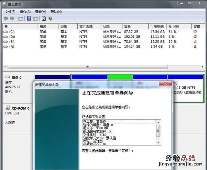207x170 pixels.
Task: Click the green Refresh toolbar icon
Action: 44,18
